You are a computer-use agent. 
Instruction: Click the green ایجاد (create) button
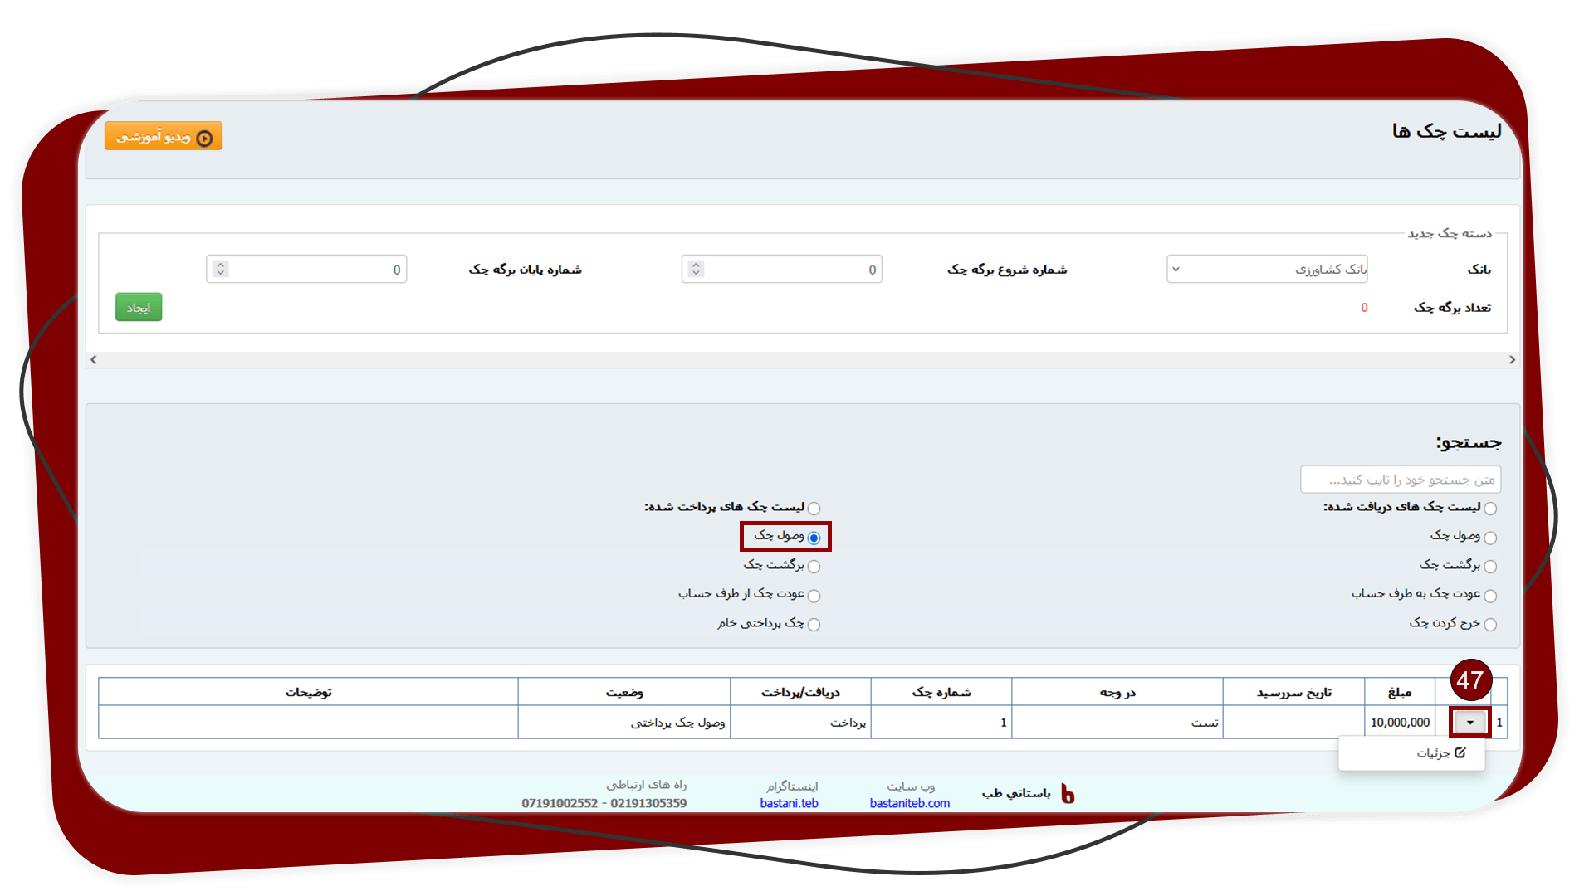[139, 307]
